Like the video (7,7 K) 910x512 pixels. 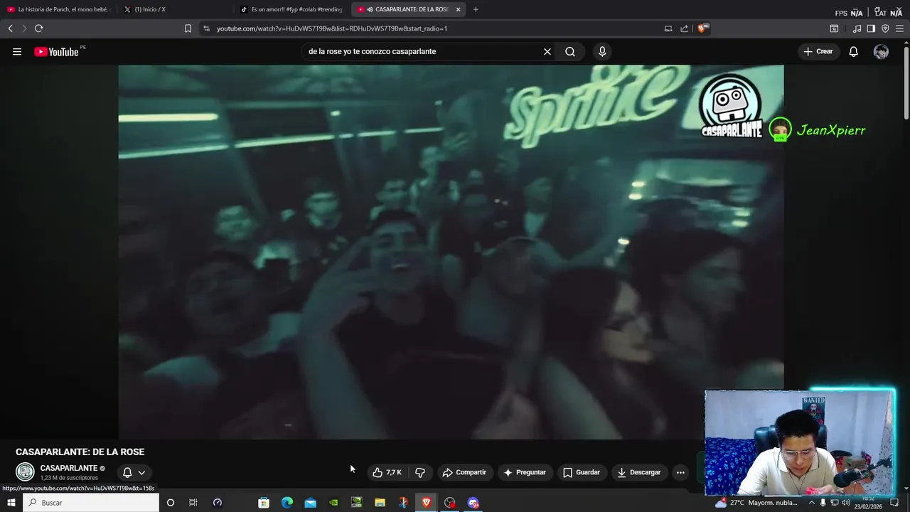387,472
